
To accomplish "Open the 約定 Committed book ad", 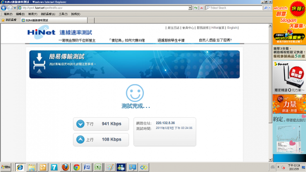I will [289, 134].
